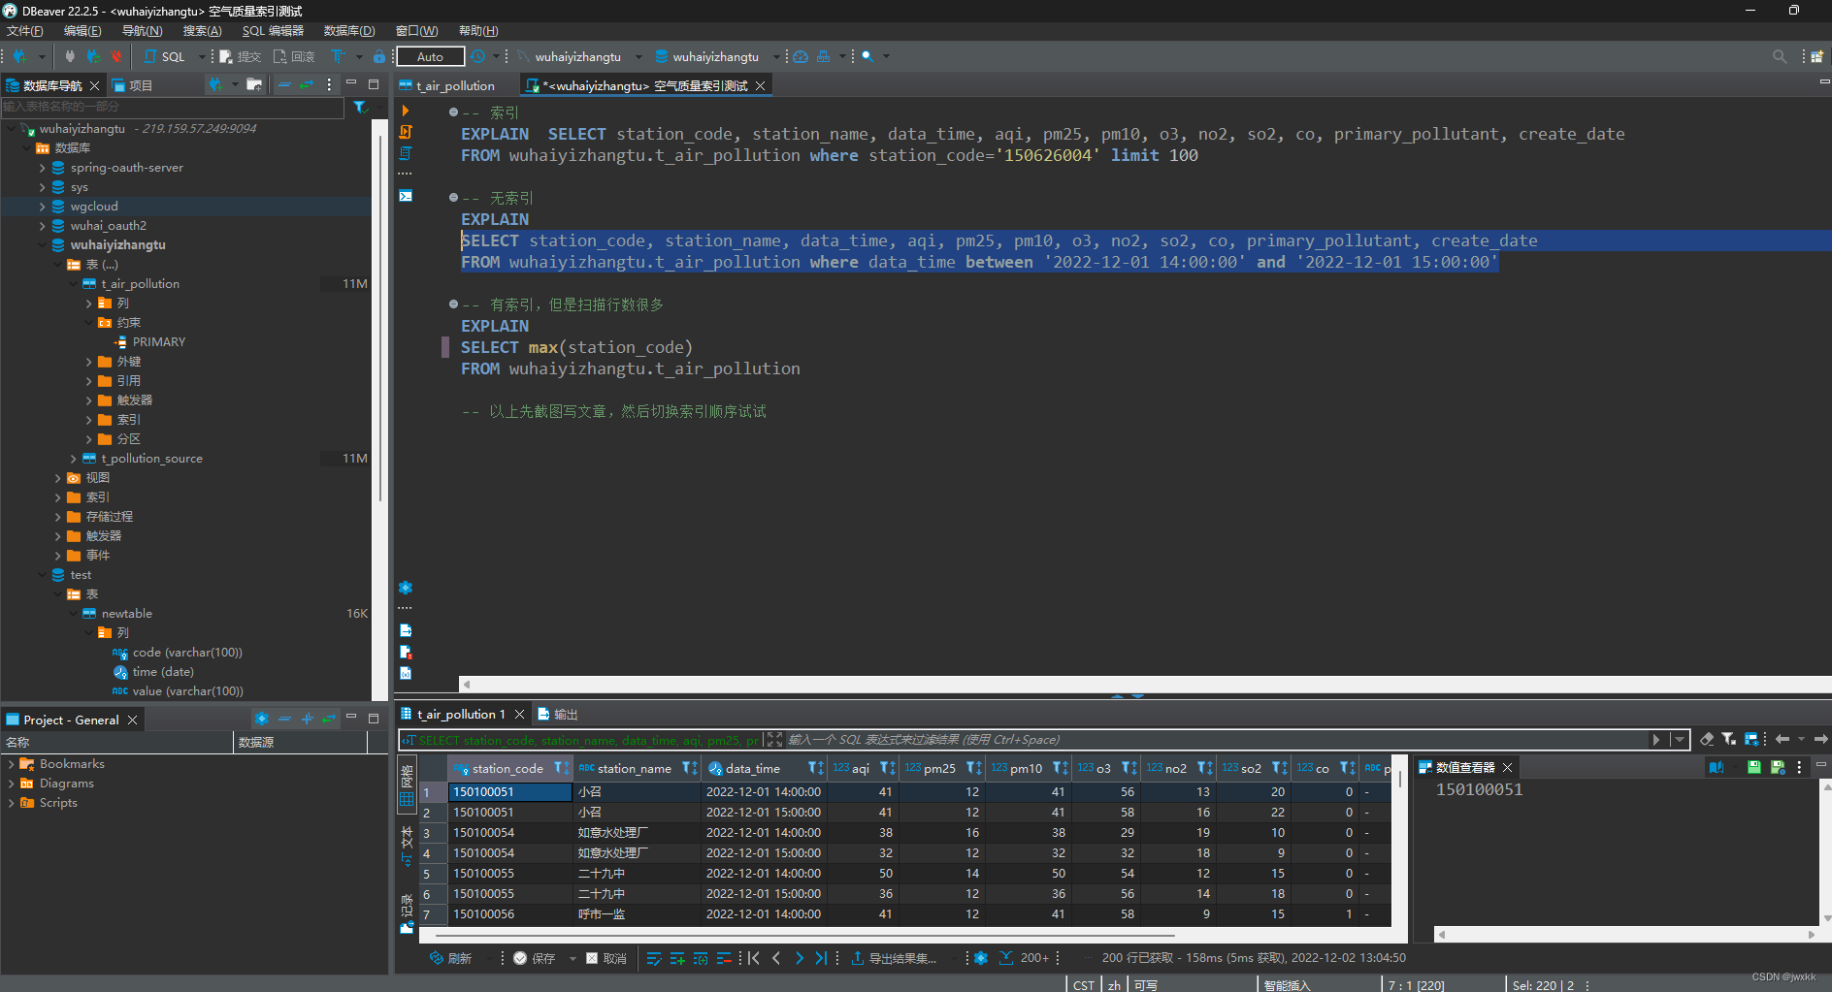Click the navigator vertical scrollbar

pyautogui.click(x=380, y=320)
